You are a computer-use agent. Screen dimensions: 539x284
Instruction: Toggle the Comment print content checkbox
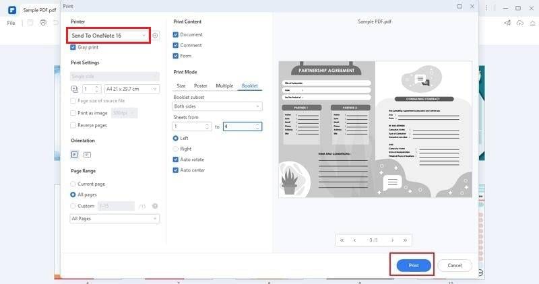click(176, 45)
